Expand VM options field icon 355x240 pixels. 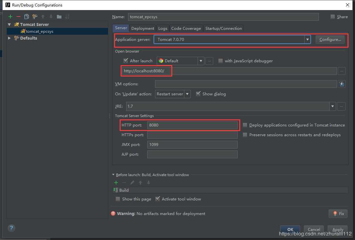pyautogui.click(x=342, y=84)
